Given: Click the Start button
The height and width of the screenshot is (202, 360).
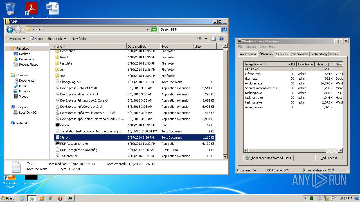Looking at the screenshot, I should click(8, 198).
